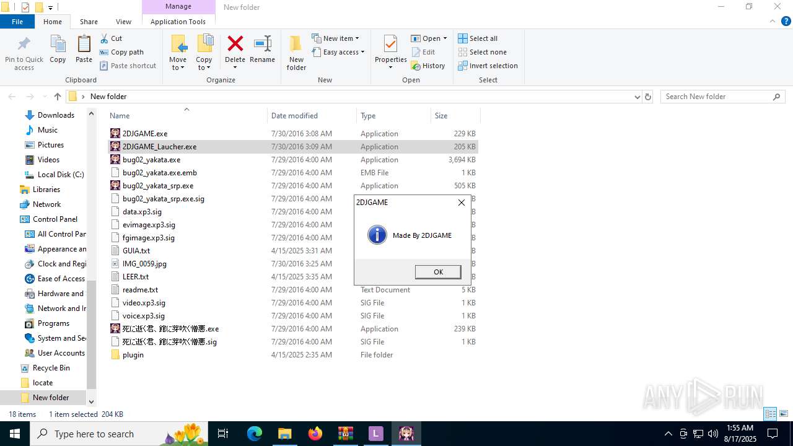Click the Paste ribbon icon
Viewport: 793px width, 446px height.
click(84, 45)
